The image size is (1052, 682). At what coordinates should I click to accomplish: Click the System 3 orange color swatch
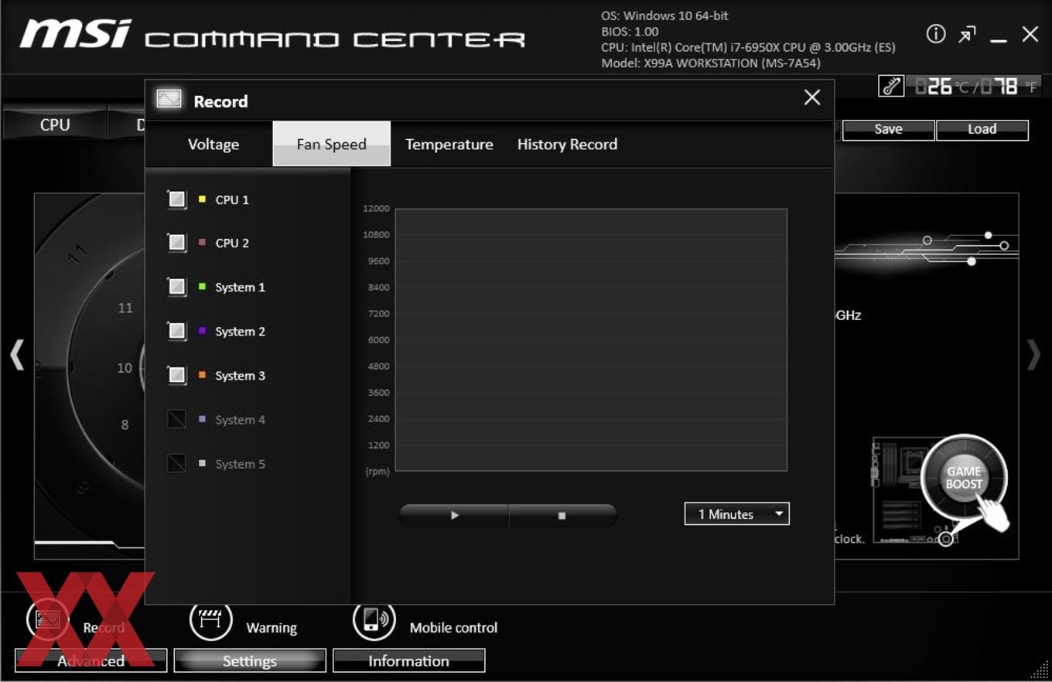click(x=202, y=375)
